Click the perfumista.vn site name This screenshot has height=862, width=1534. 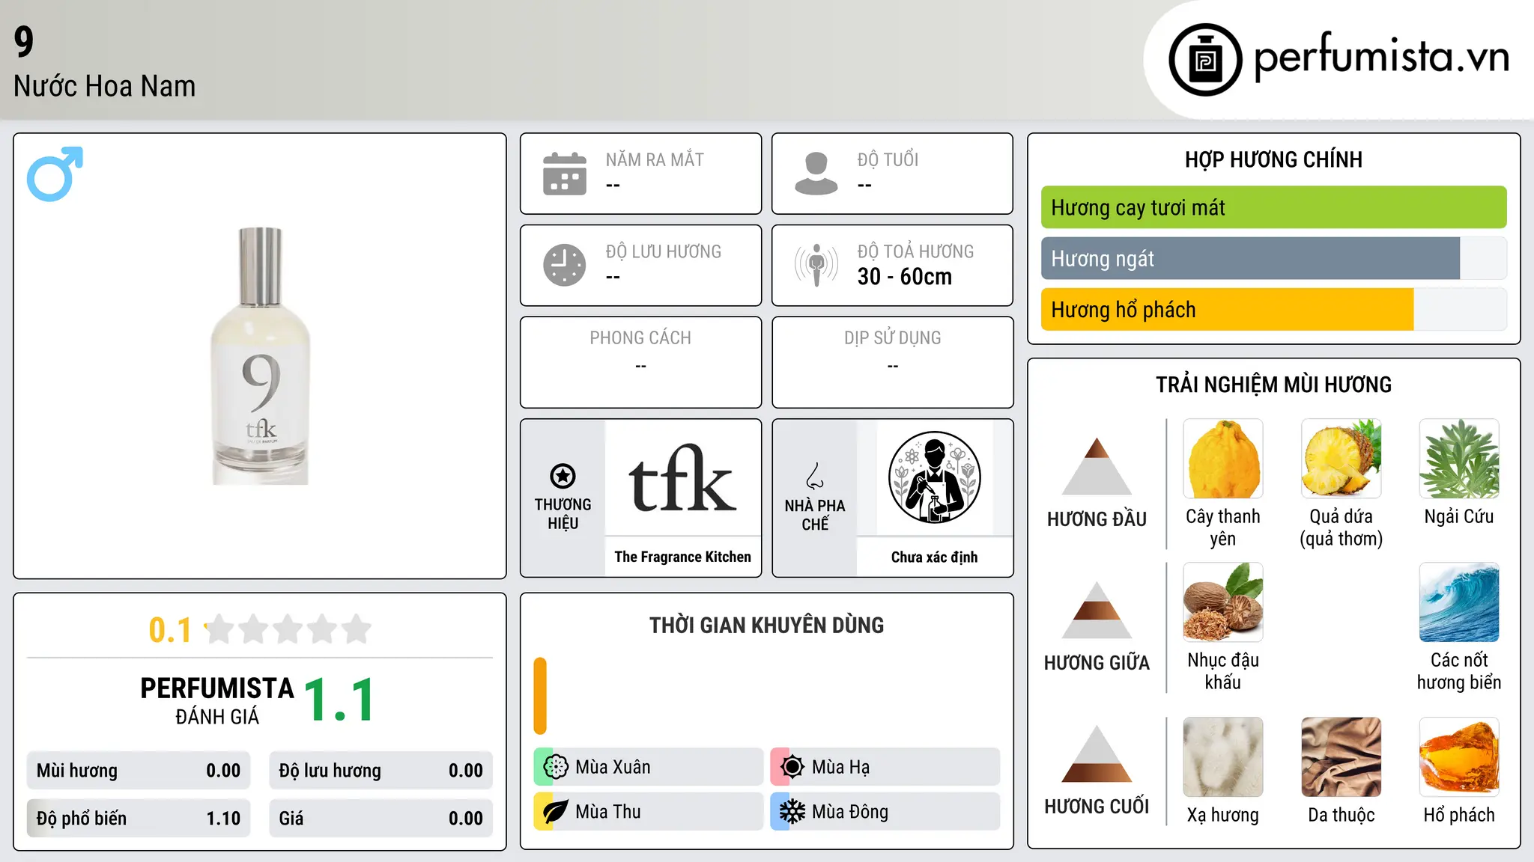pyautogui.click(x=1381, y=57)
